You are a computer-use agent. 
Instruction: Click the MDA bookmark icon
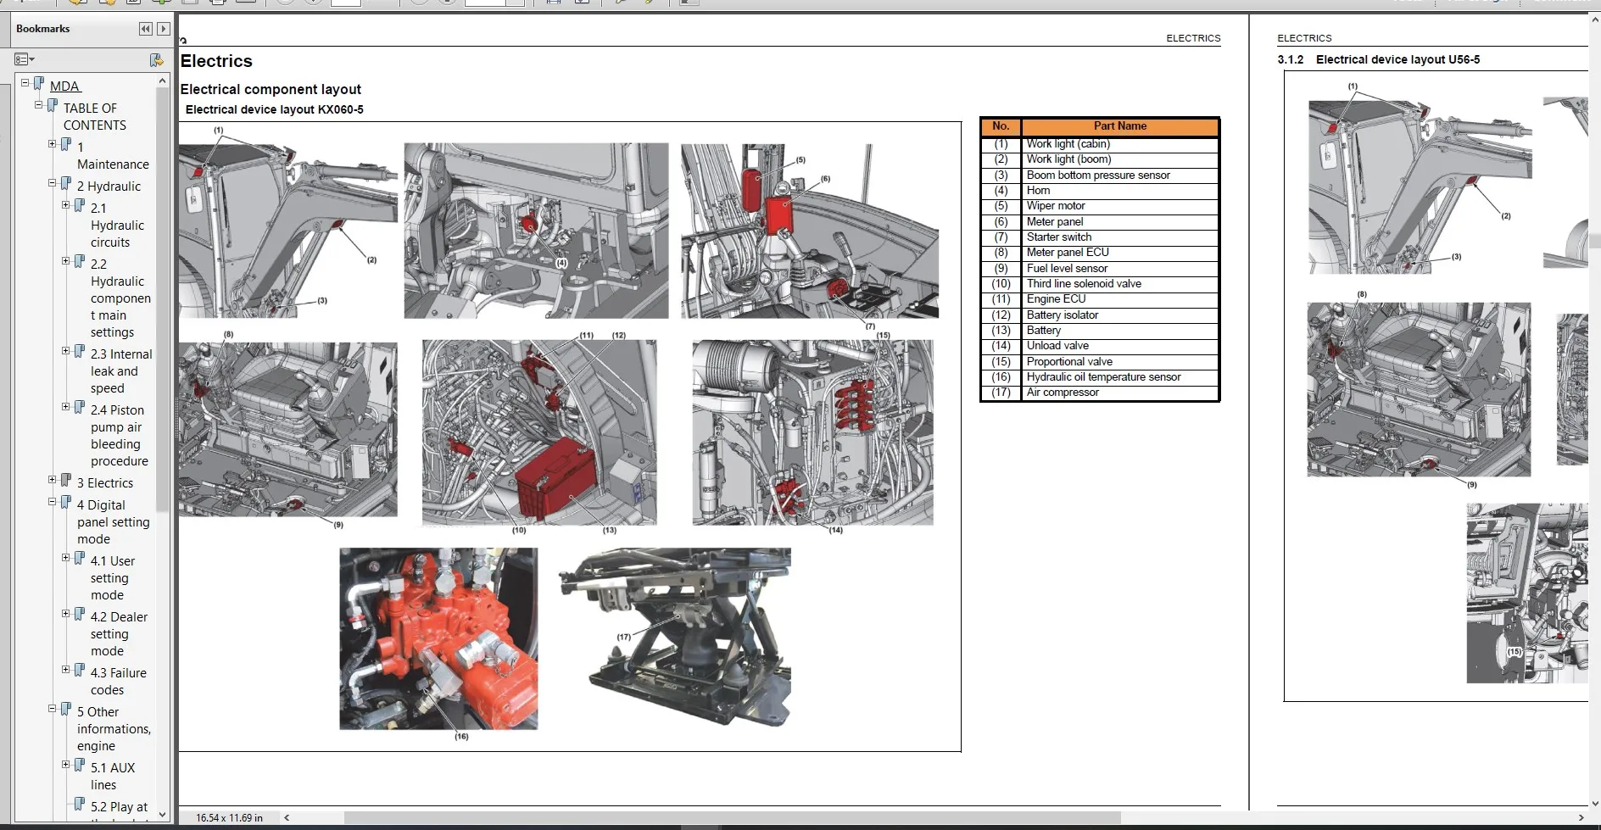coord(39,84)
